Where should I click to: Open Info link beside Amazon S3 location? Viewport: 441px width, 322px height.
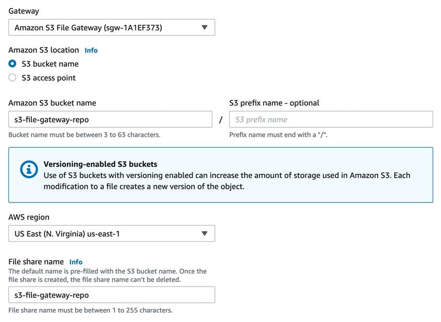(91, 50)
